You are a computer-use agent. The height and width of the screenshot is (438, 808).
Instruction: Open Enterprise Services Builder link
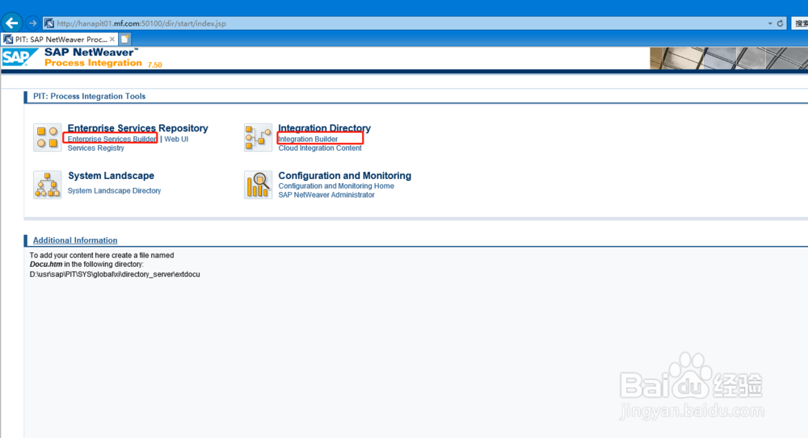112,139
